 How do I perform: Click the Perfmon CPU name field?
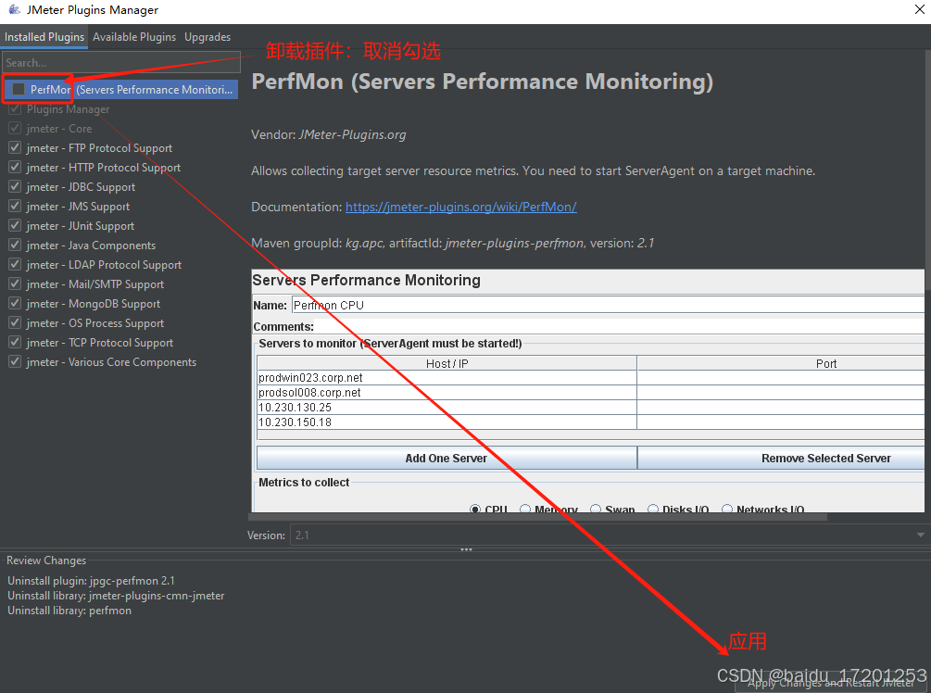pos(608,305)
